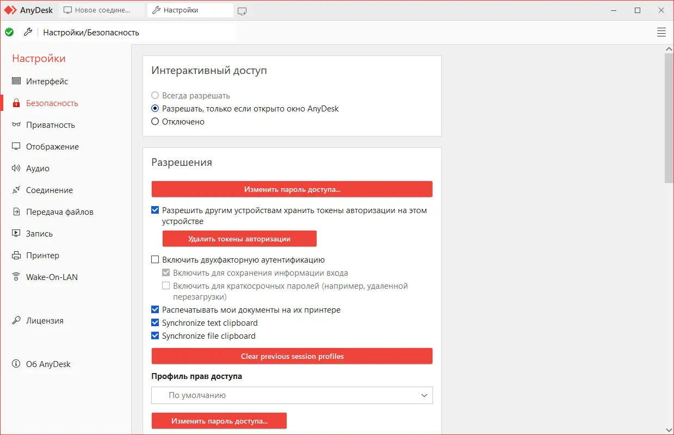674x435 pixels.
Task: Click the Об AnyDesk info icon
Action: click(x=16, y=364)
